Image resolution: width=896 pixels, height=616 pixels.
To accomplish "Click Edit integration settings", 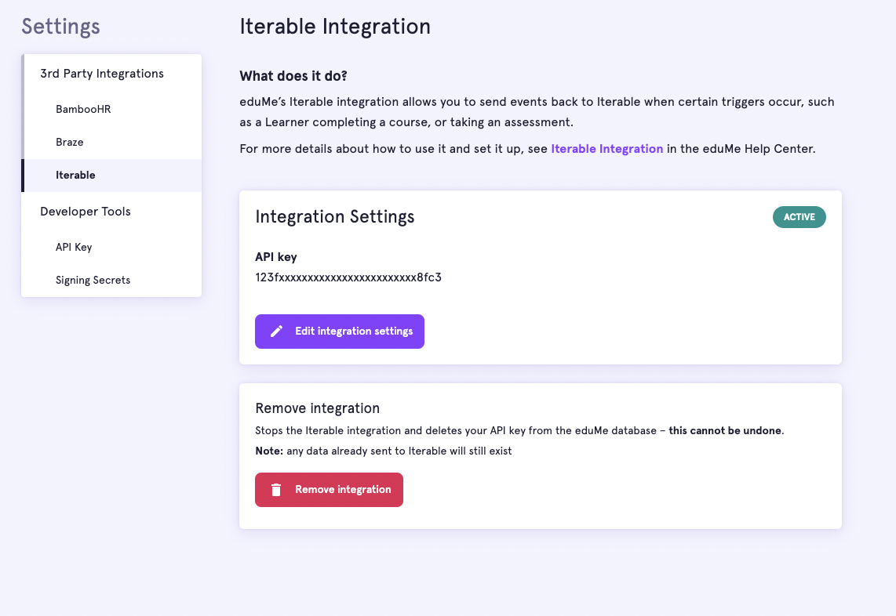I will tap(339, 331).
